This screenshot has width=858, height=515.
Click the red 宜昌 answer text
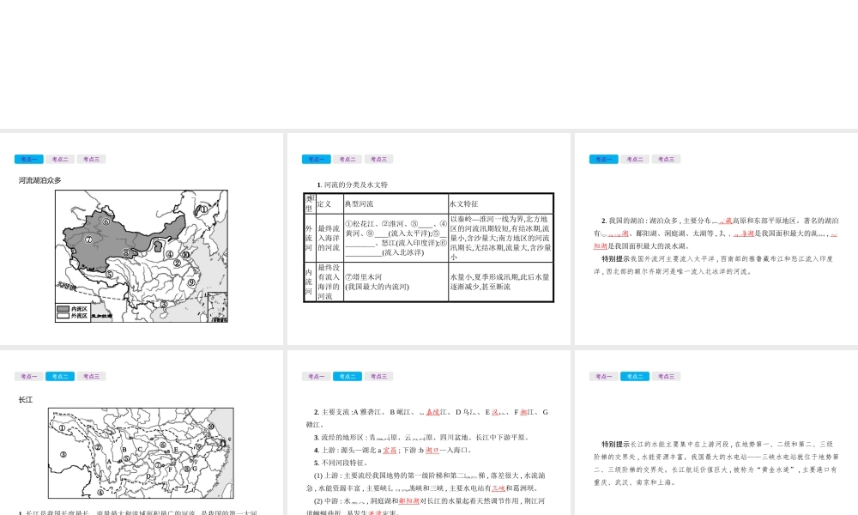tap(390, 451)
